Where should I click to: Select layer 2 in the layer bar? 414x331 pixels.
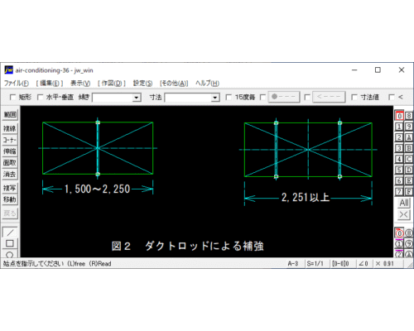(399, 137)
